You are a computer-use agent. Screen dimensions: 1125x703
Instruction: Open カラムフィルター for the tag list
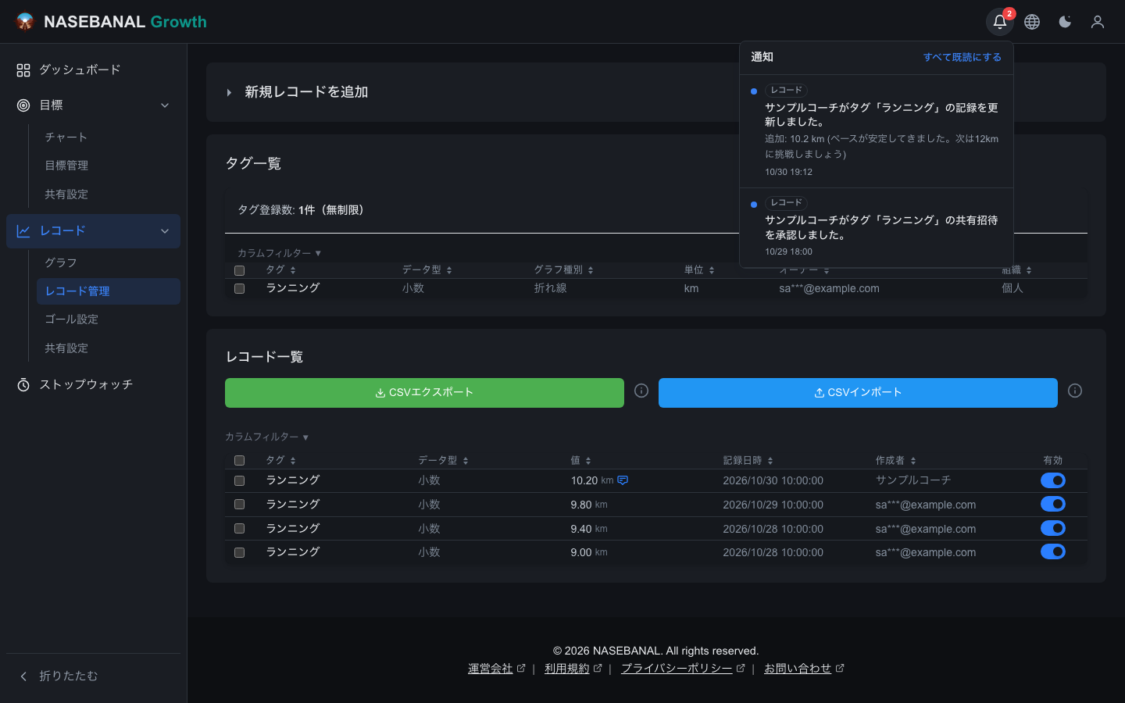279,253
